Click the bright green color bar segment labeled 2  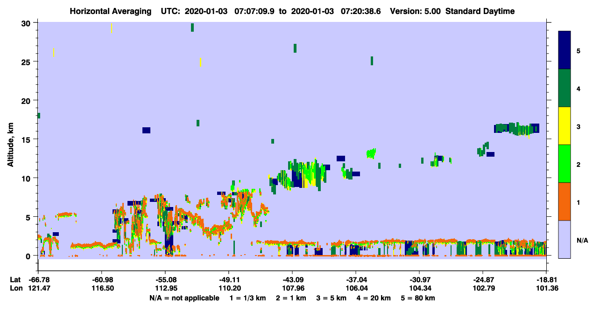pyautogui.click(x=565, y=164)
